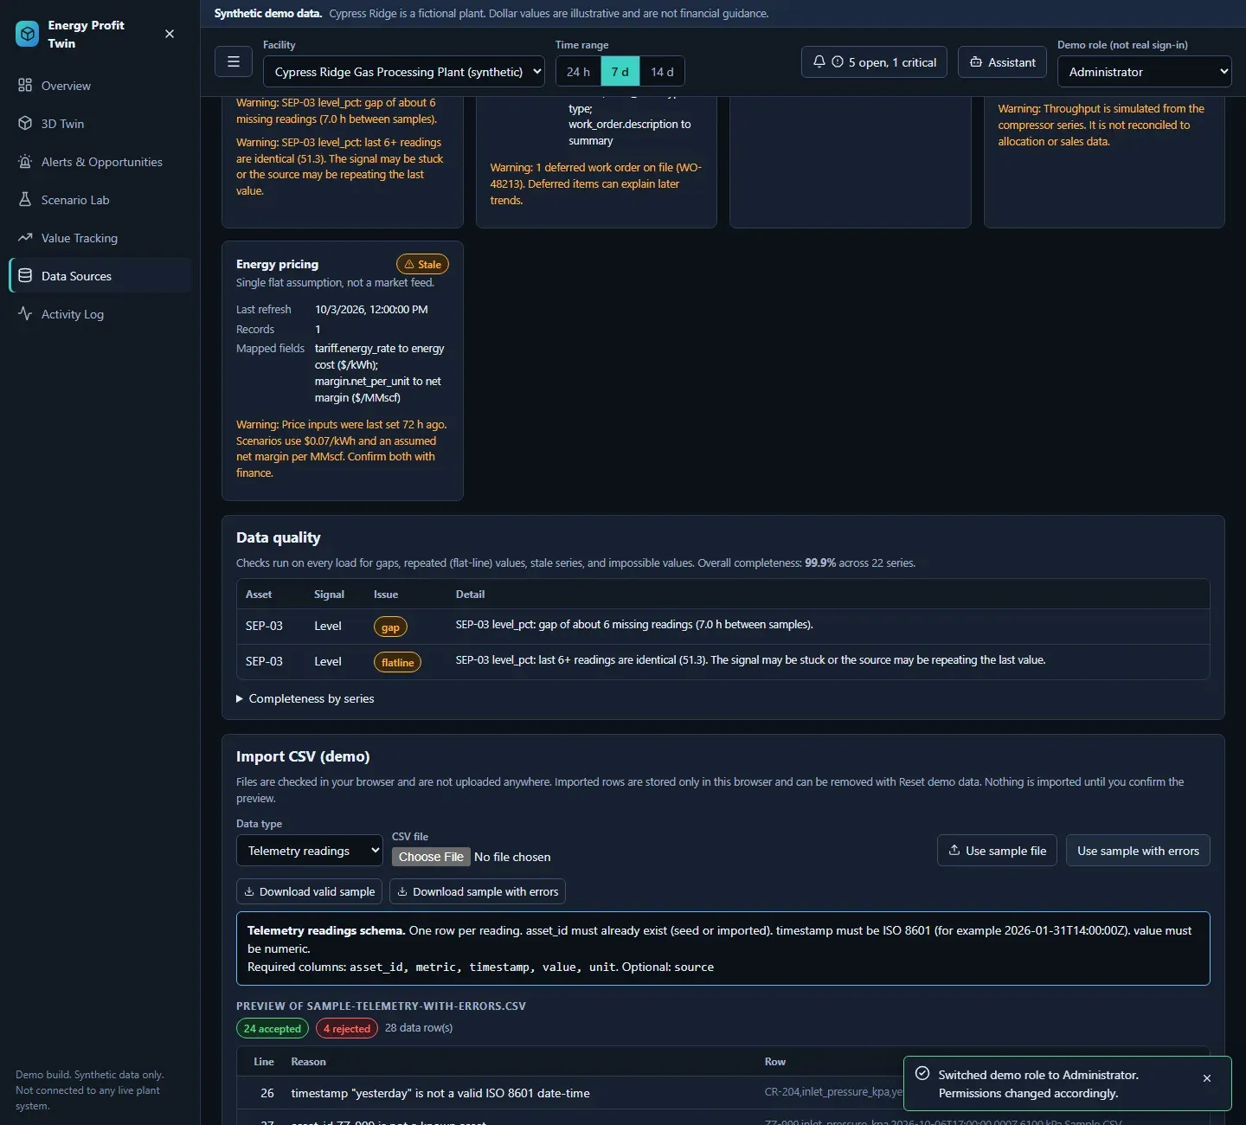
Task: Click the Last refresh date 10/3/2026
Action: [371, 309]
